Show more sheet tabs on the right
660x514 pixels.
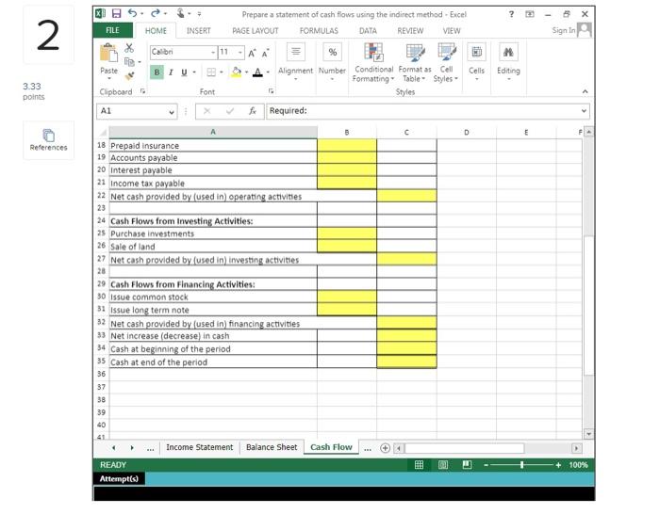368,448
